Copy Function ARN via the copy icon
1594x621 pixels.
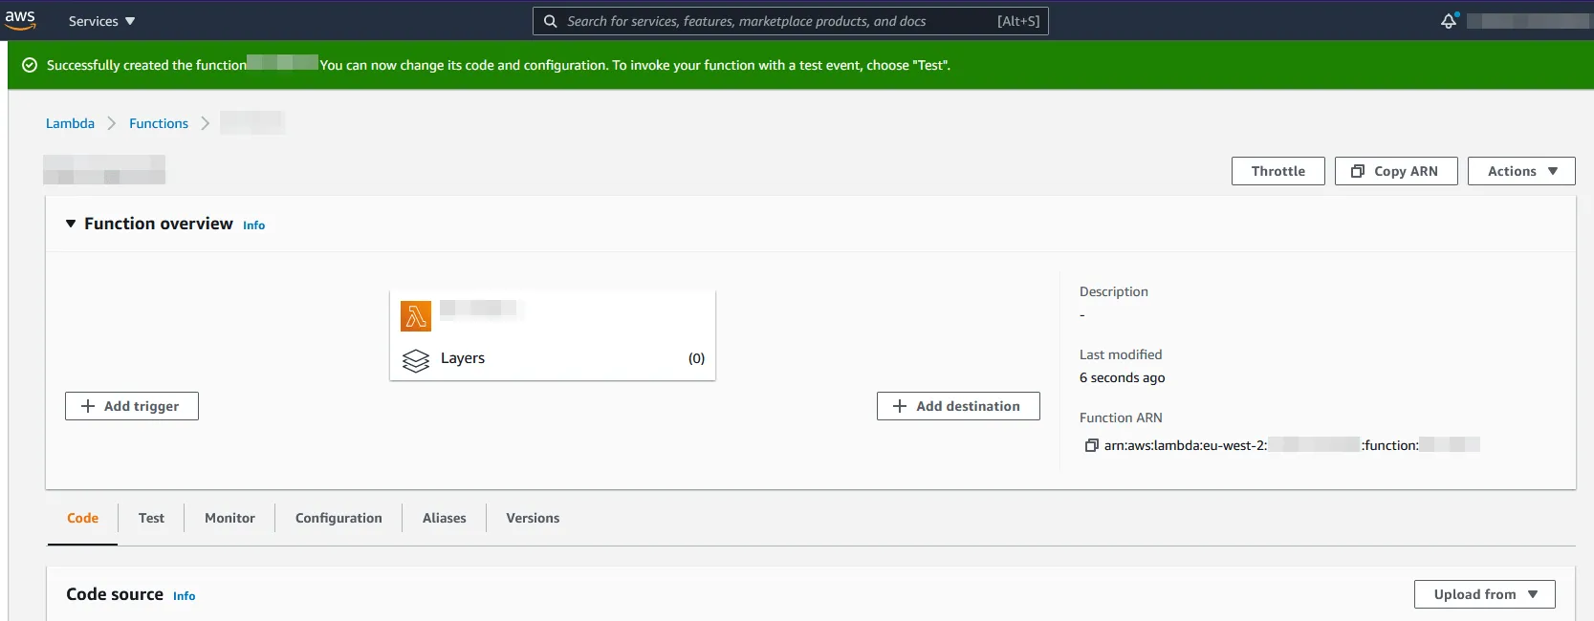1091,445
